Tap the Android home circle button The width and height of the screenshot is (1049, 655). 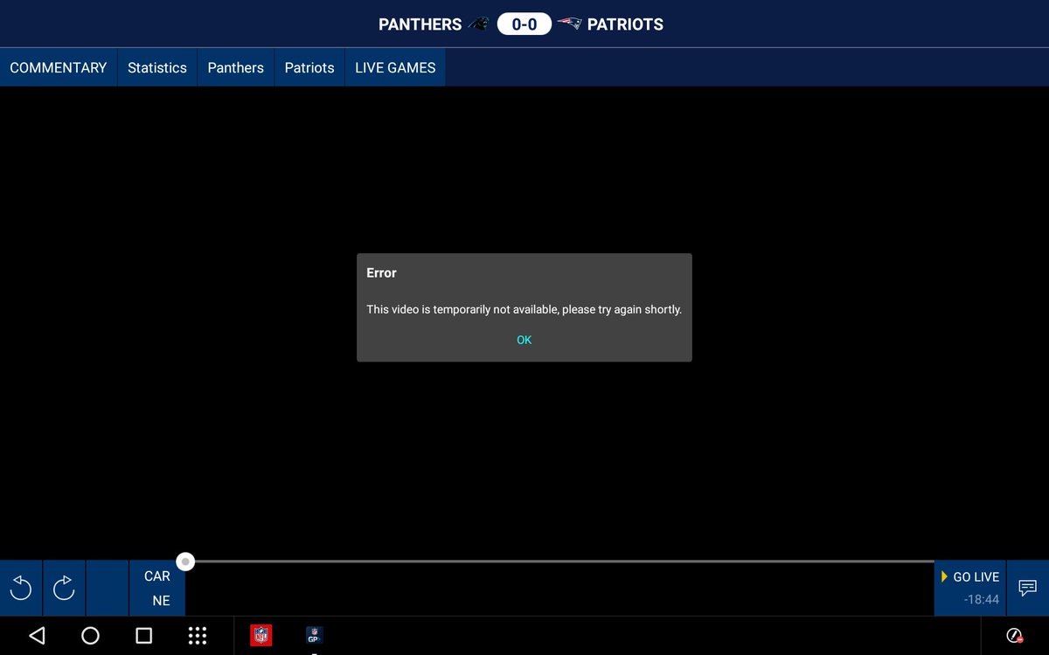(90, 635)
